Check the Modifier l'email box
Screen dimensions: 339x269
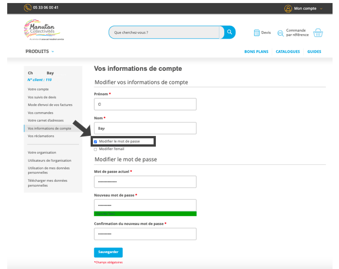(96, 149)
